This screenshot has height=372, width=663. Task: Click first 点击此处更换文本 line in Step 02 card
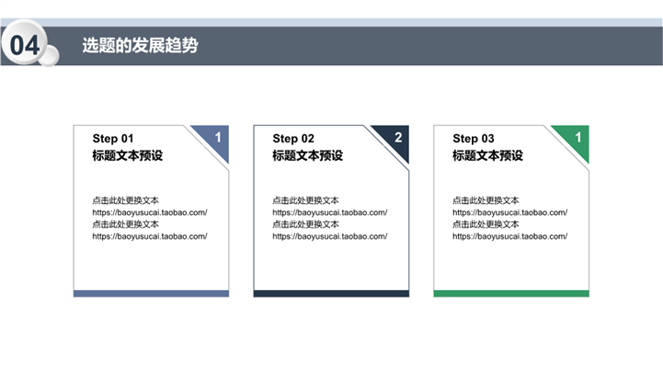(x=305, y=200)
